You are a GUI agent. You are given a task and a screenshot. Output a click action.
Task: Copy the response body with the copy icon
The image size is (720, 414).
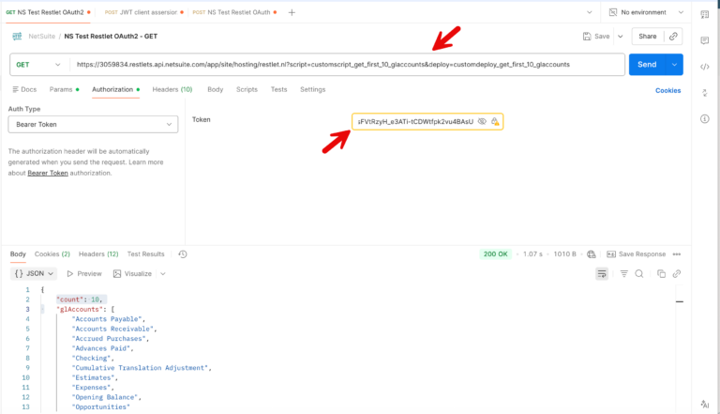click(x=661, y=273)
